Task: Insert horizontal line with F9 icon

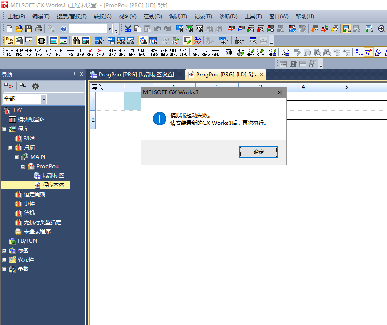Action: (x=71, y=52)
